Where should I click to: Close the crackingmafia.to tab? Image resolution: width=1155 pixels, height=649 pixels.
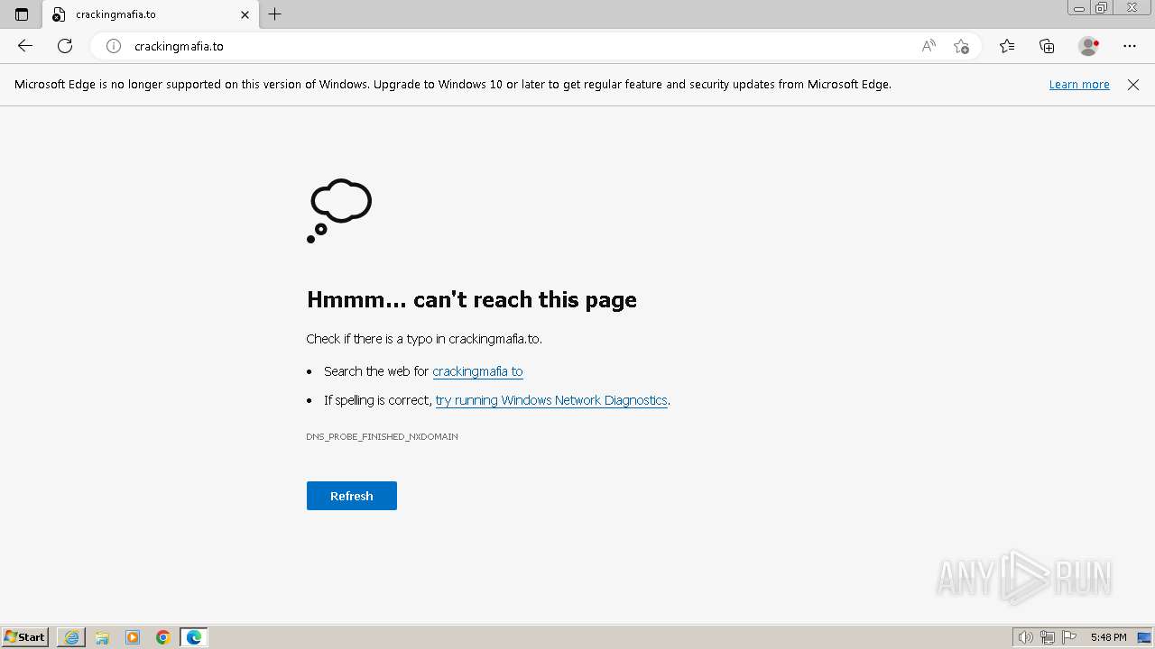coord(245,14)
